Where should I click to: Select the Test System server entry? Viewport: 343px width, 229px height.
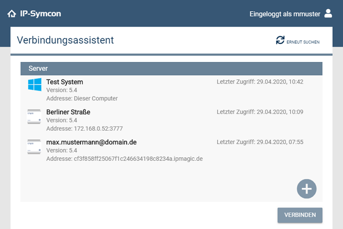[x=65, y=82]
